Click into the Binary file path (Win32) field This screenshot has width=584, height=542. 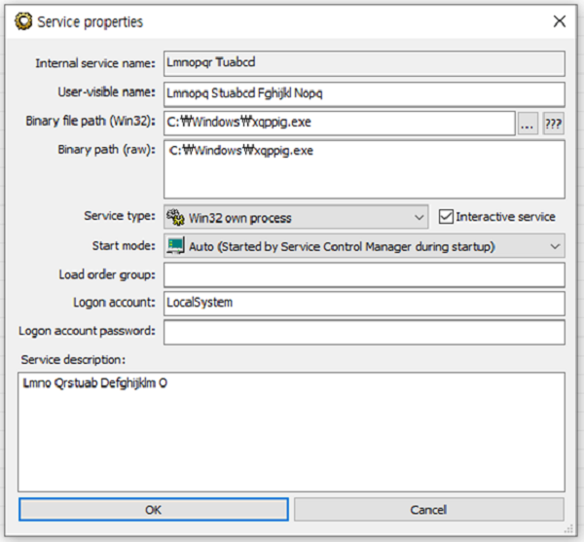pyautogui.click(x=340, y=124)
